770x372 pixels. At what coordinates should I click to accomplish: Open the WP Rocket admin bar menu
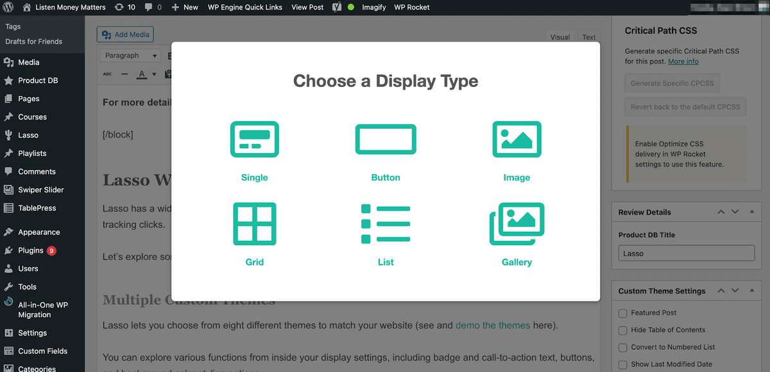point(412,7)
